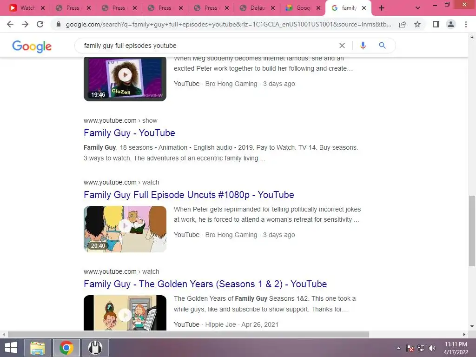Open Family Guy The Golden Years result
The image size is (476, 357).
205,284
